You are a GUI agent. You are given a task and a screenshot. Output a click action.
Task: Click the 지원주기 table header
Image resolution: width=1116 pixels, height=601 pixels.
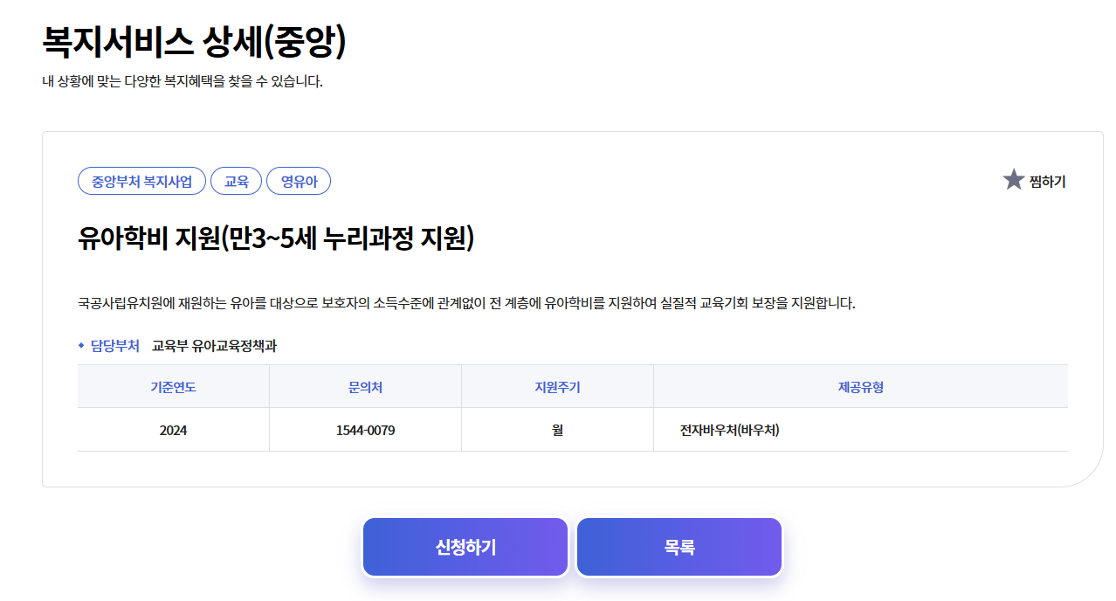tap(557, 385)
